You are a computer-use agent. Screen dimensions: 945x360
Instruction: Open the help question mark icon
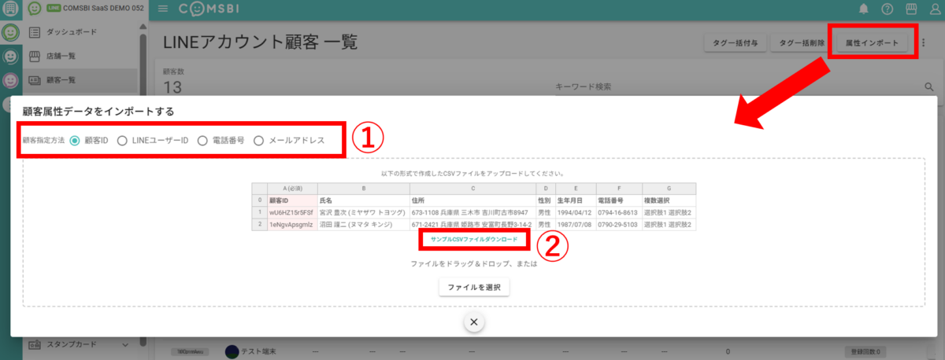tap(888, 9)
